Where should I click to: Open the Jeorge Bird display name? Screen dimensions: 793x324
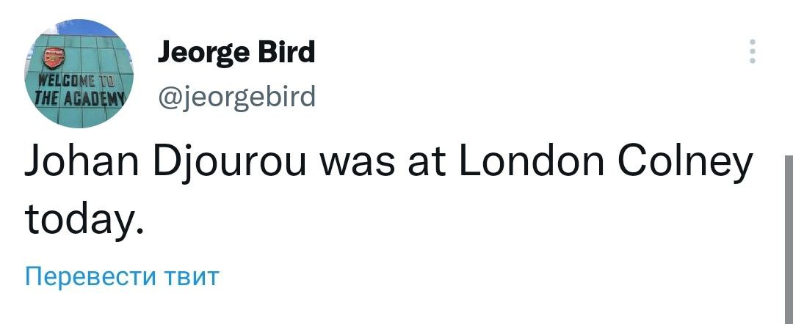point(236,53)
